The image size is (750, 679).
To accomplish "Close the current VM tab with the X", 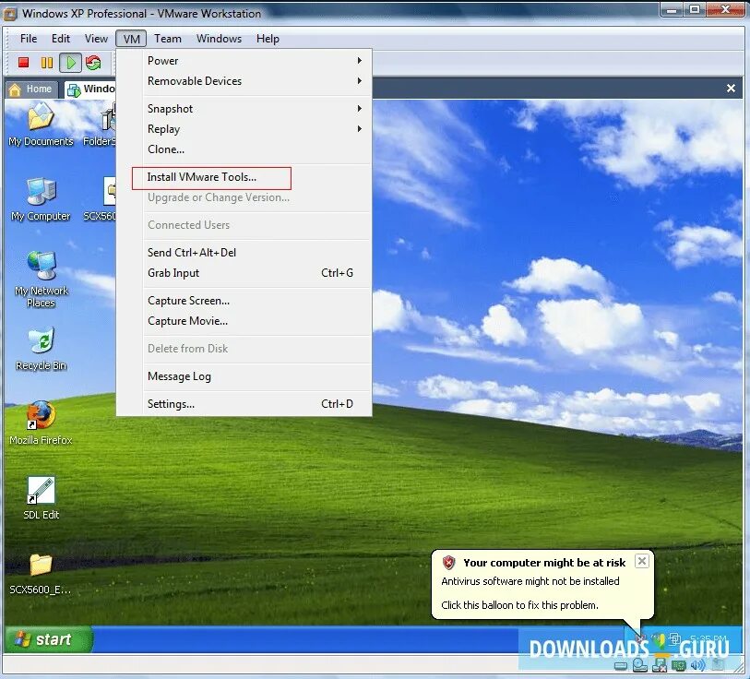I will (x=731, y=88).
